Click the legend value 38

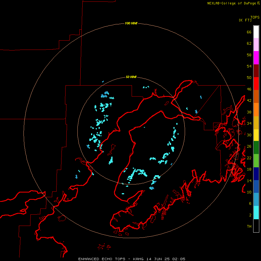[x=249, y=112]
